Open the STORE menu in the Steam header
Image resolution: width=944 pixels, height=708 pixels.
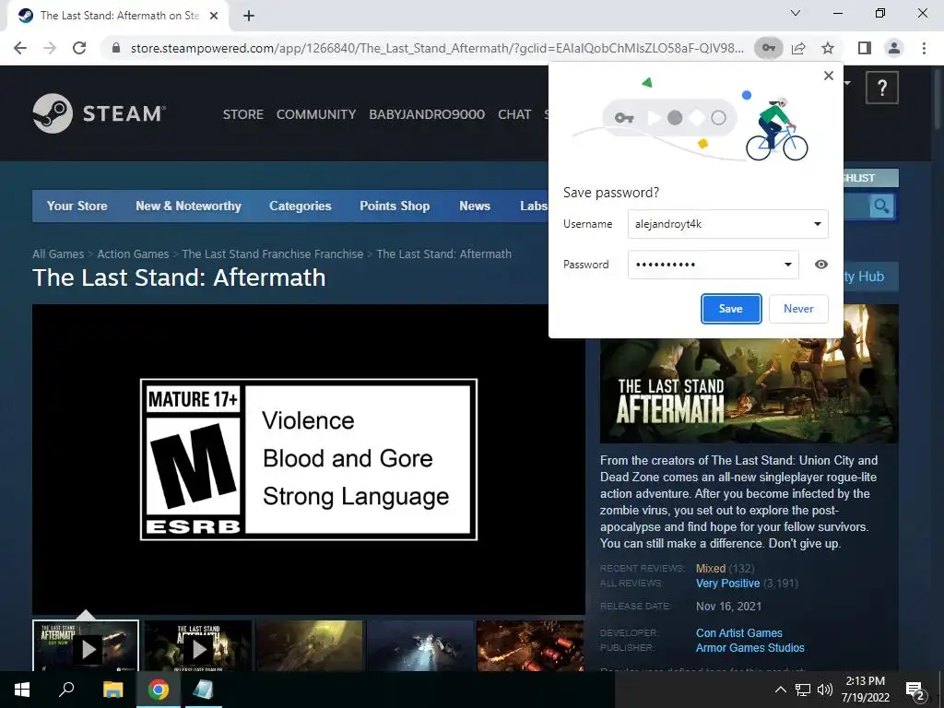tap(243, 114)
